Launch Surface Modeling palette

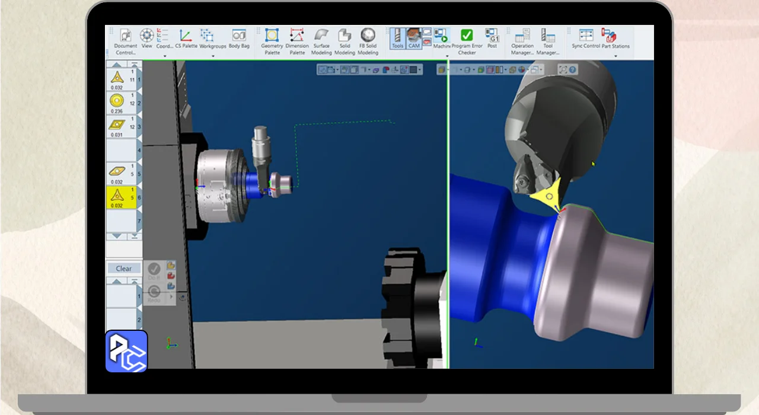coord(321,40)
